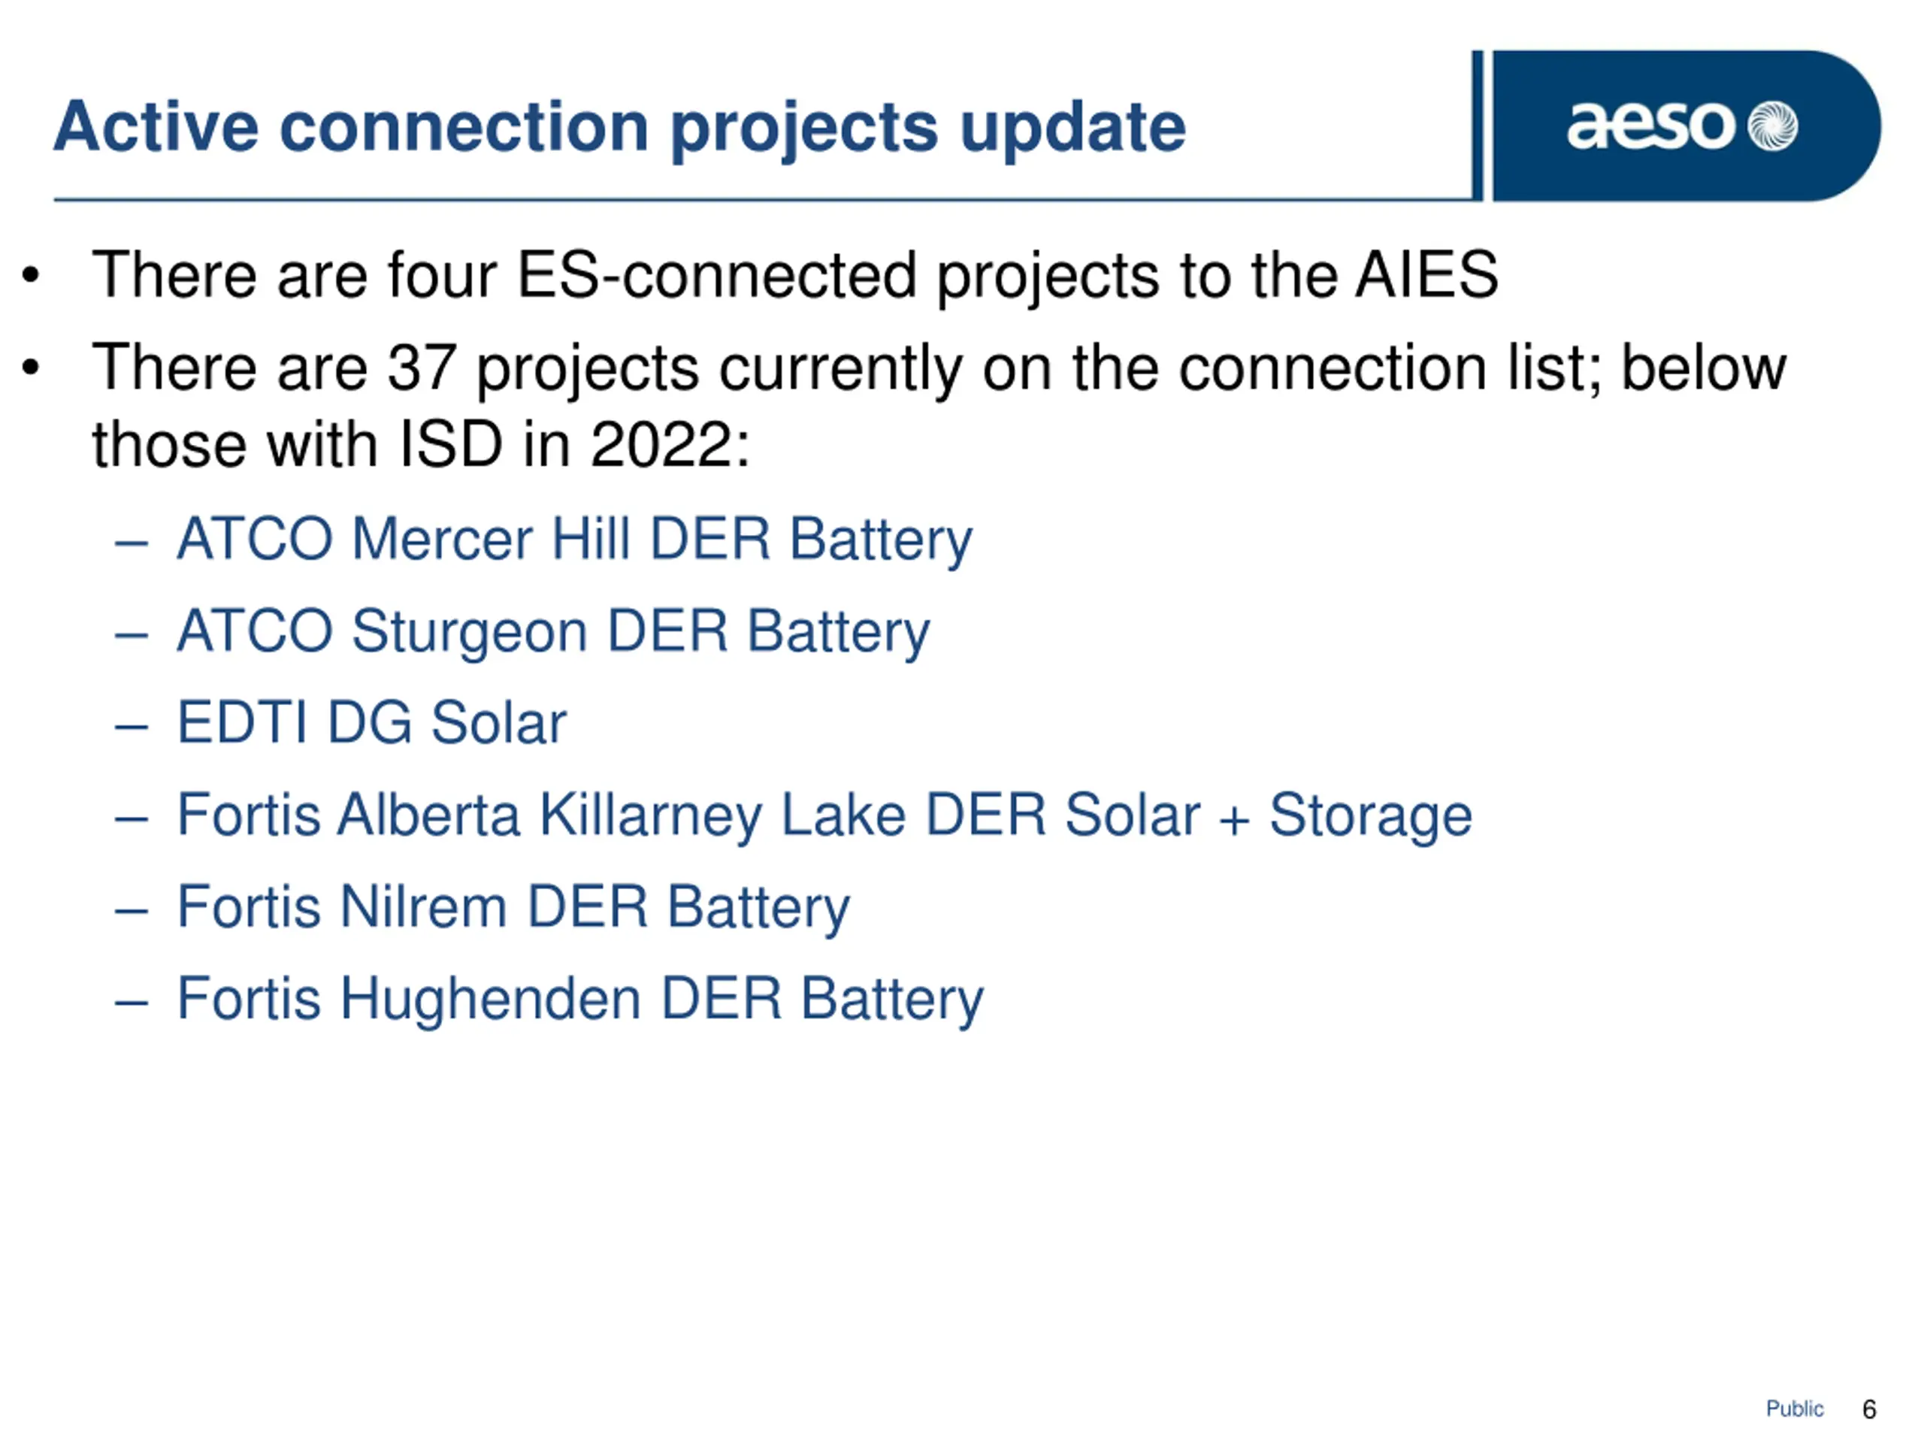This screenshot has height=1443, width=1924.
Task: Click the dash before ATCO Mercer Hill
Action: pyautogui.click(x=132, y=544)
